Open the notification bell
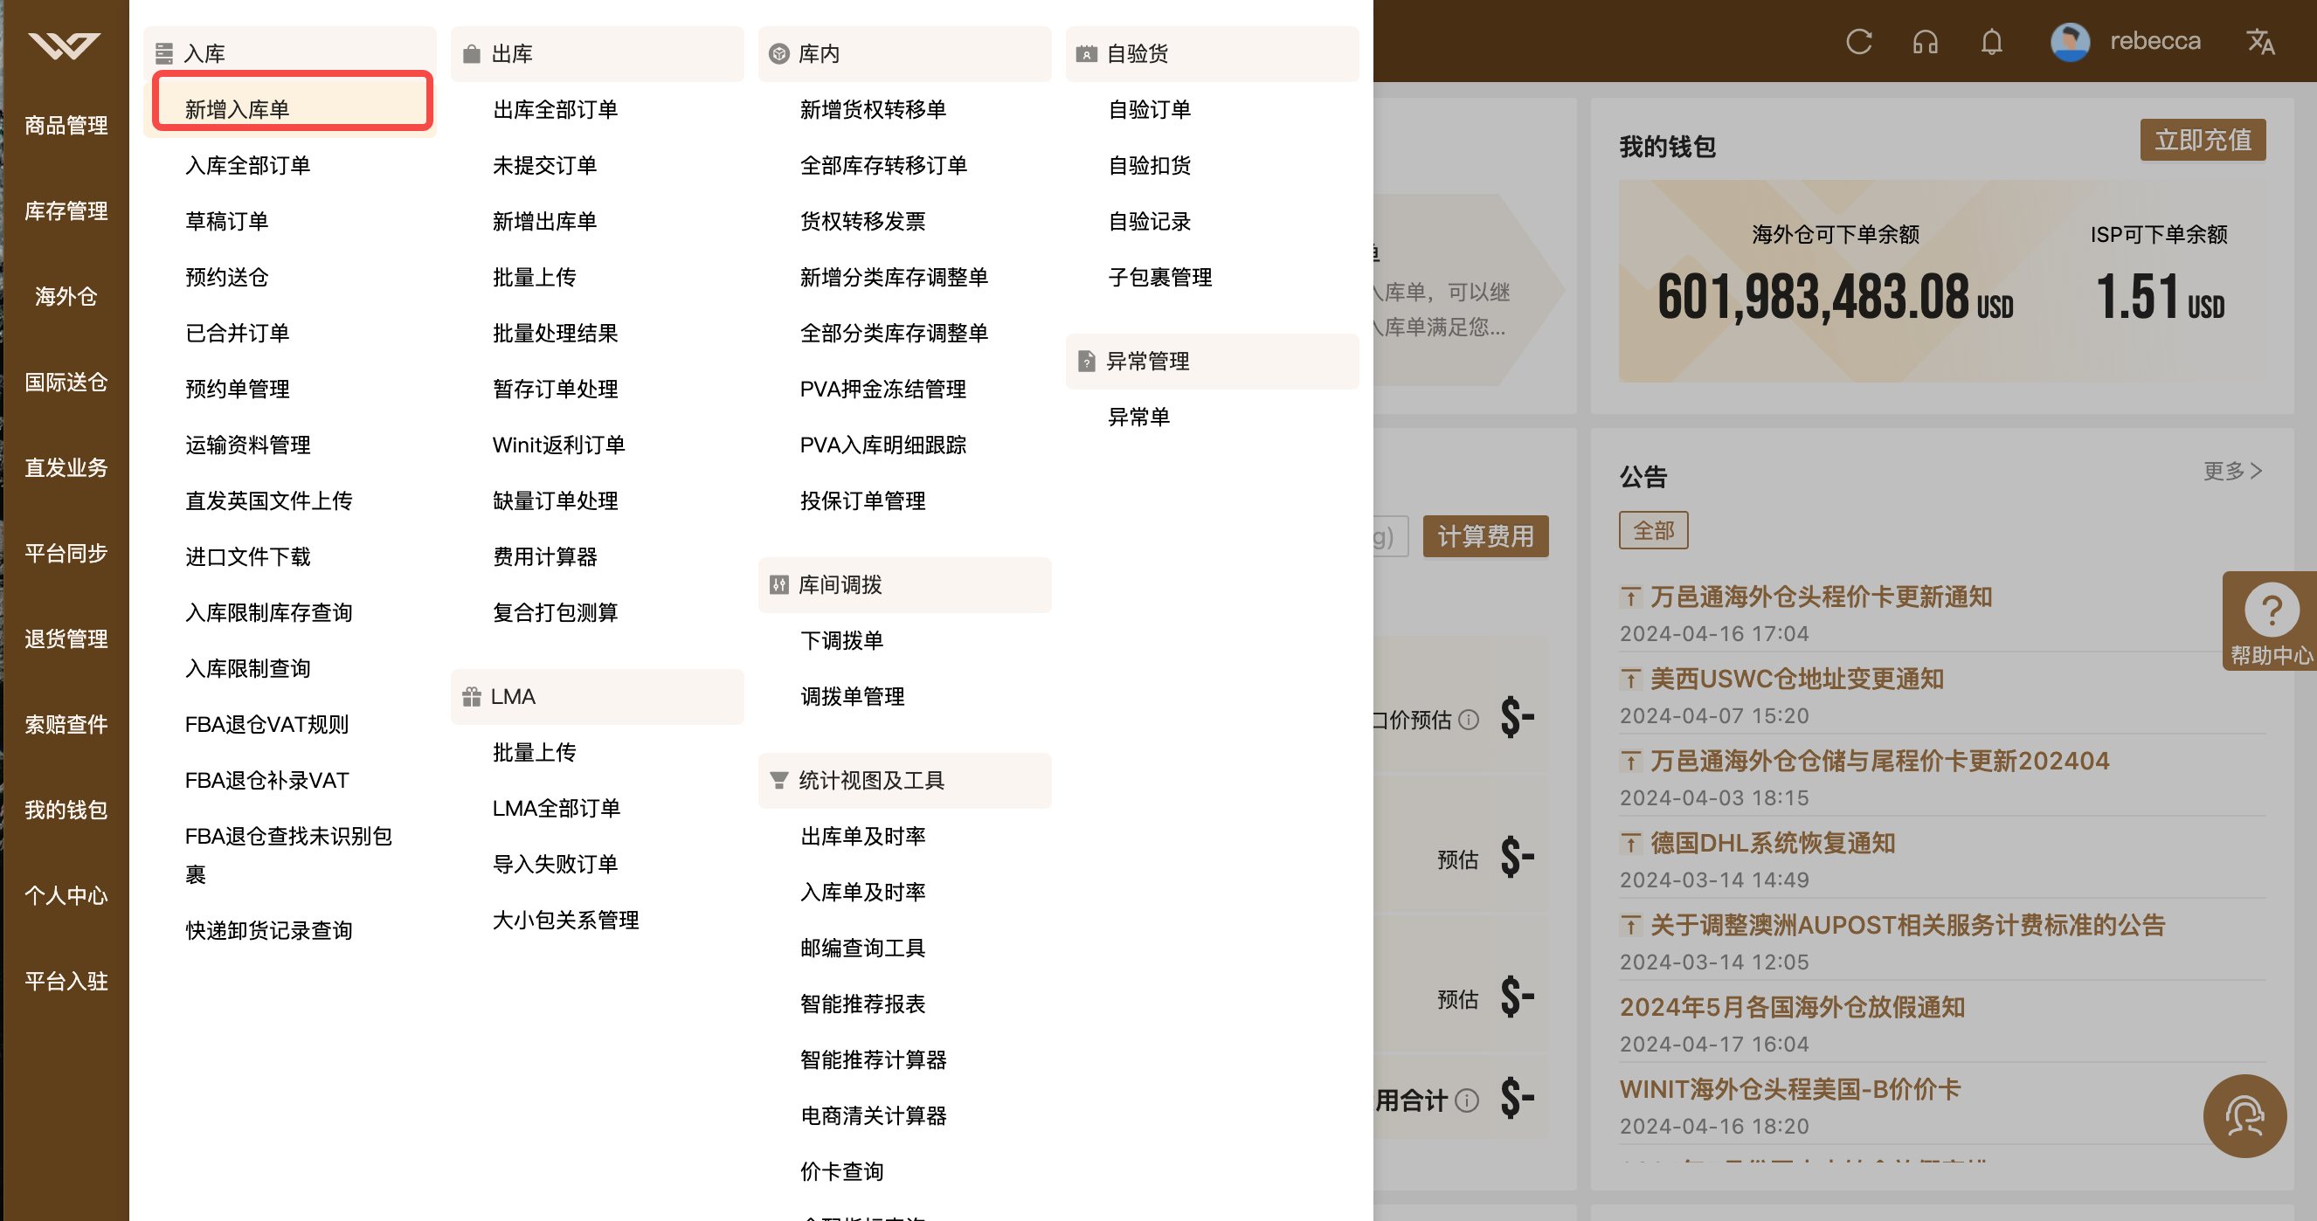2317x1221 pixels. coord(1991,41)
